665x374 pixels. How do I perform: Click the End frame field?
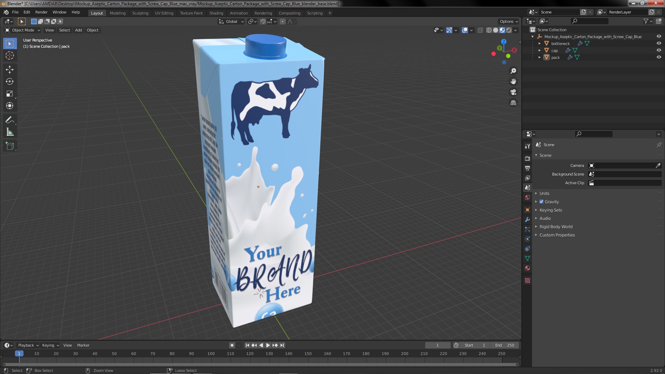click(505, 345)
